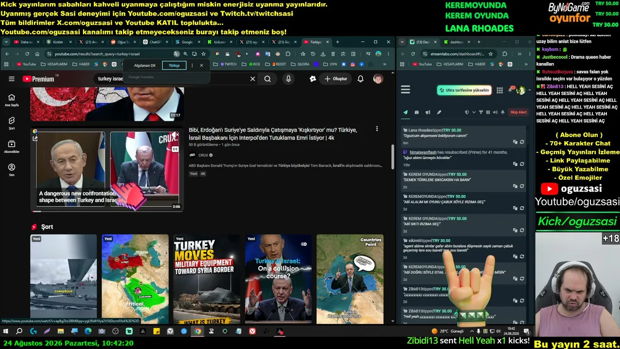Open the YouTube account avatar menu
620x349 pixels.
coord(378,79)
